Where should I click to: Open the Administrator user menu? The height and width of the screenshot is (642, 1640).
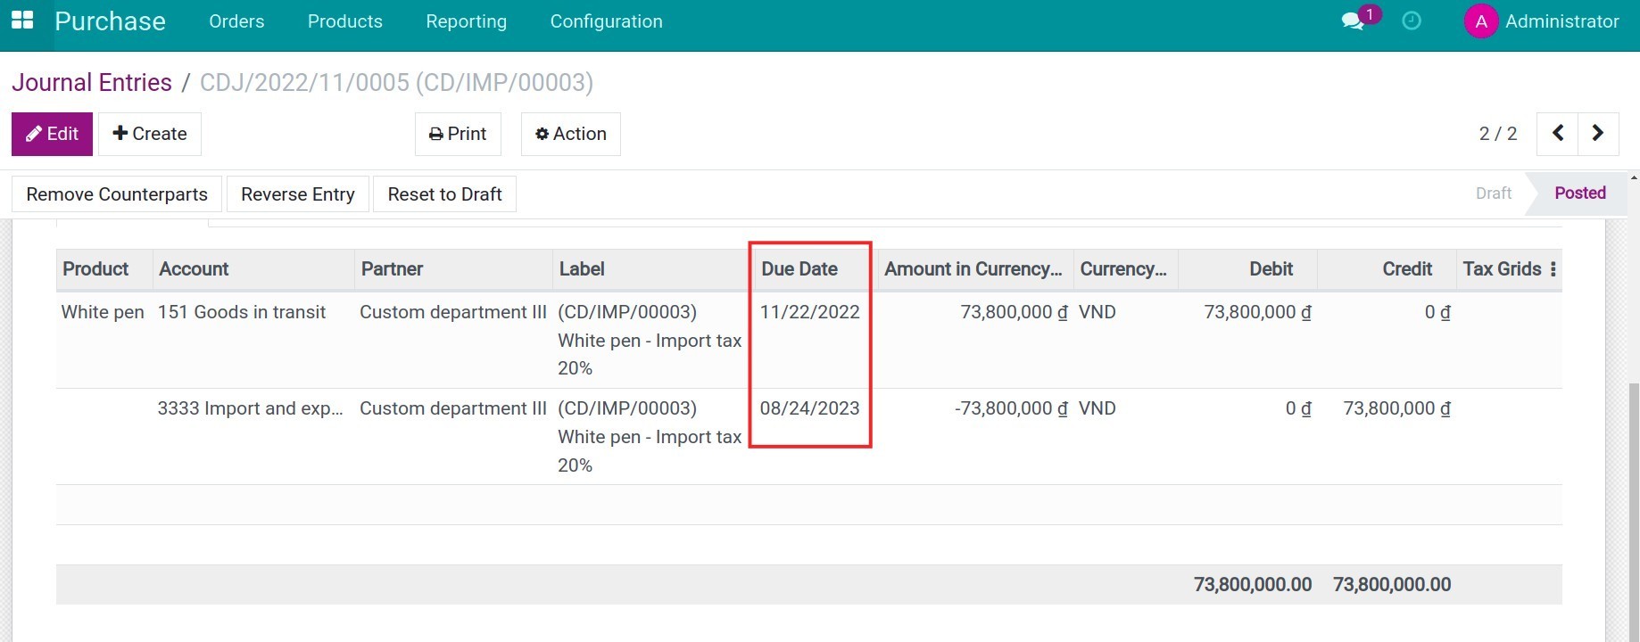click(x=1561, y=21)
